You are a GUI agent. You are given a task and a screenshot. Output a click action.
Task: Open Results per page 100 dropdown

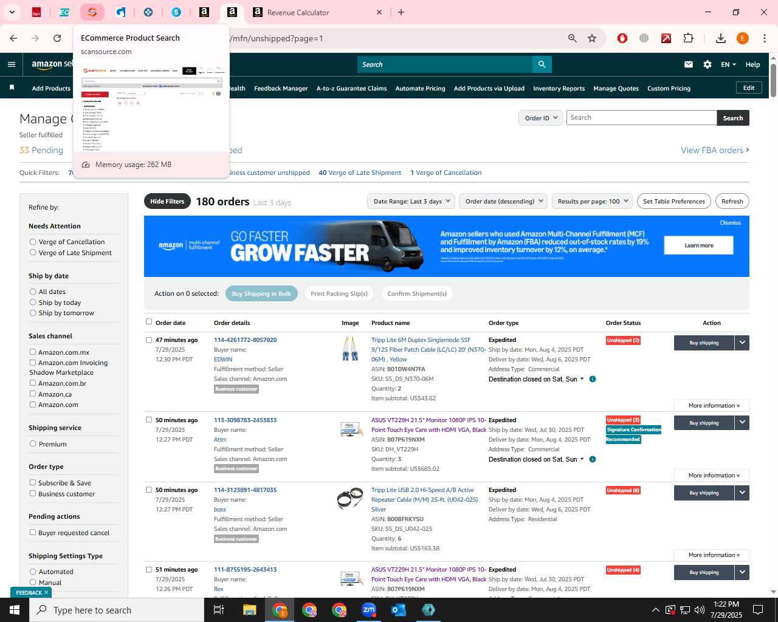point(592,201)
